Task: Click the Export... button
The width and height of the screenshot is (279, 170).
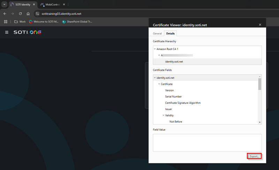Action: [x=254, y=156]
